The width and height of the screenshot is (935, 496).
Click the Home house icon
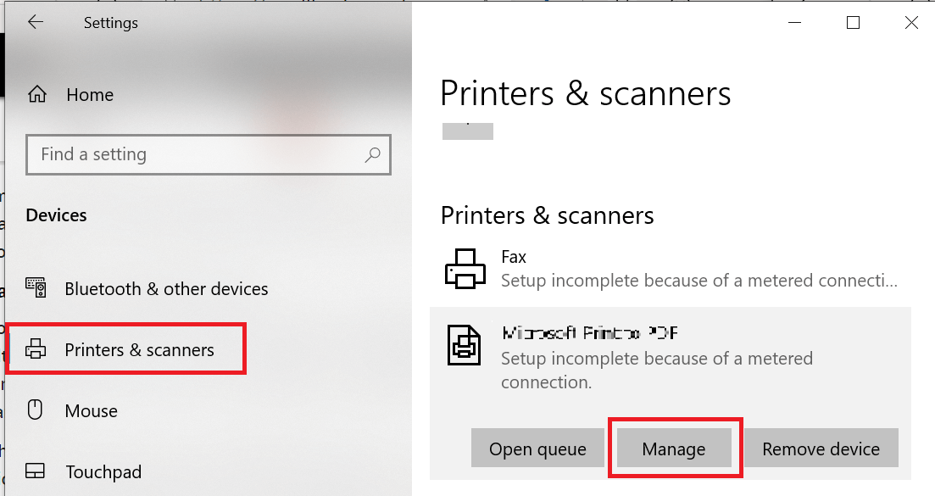click(x=37, y=95)
